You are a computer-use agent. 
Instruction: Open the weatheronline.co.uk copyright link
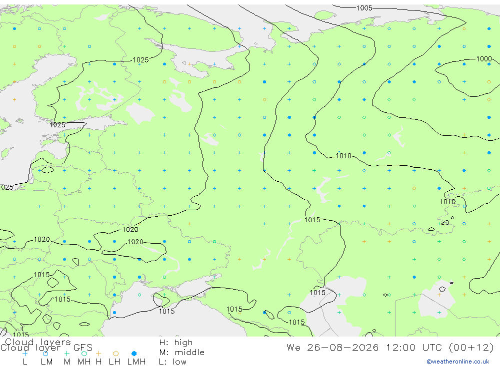(x=458, y=362)
